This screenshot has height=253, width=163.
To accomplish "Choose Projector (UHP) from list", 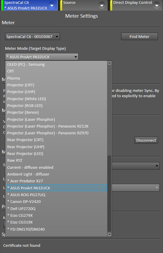I will coord(56,92).
